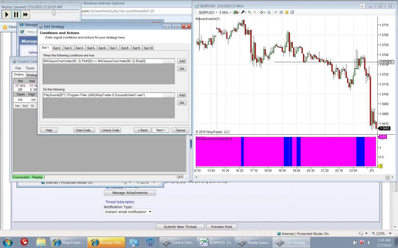Image resolution: width=398 pixels, height=248 pixels.
Task: Open condition editor ellipsis button
Action: (x=169, y=61)
